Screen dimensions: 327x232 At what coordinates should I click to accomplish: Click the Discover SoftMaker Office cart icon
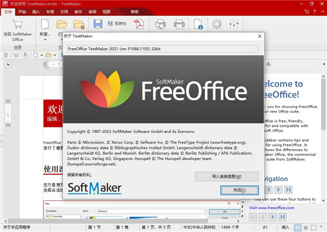tap(17, 25)
